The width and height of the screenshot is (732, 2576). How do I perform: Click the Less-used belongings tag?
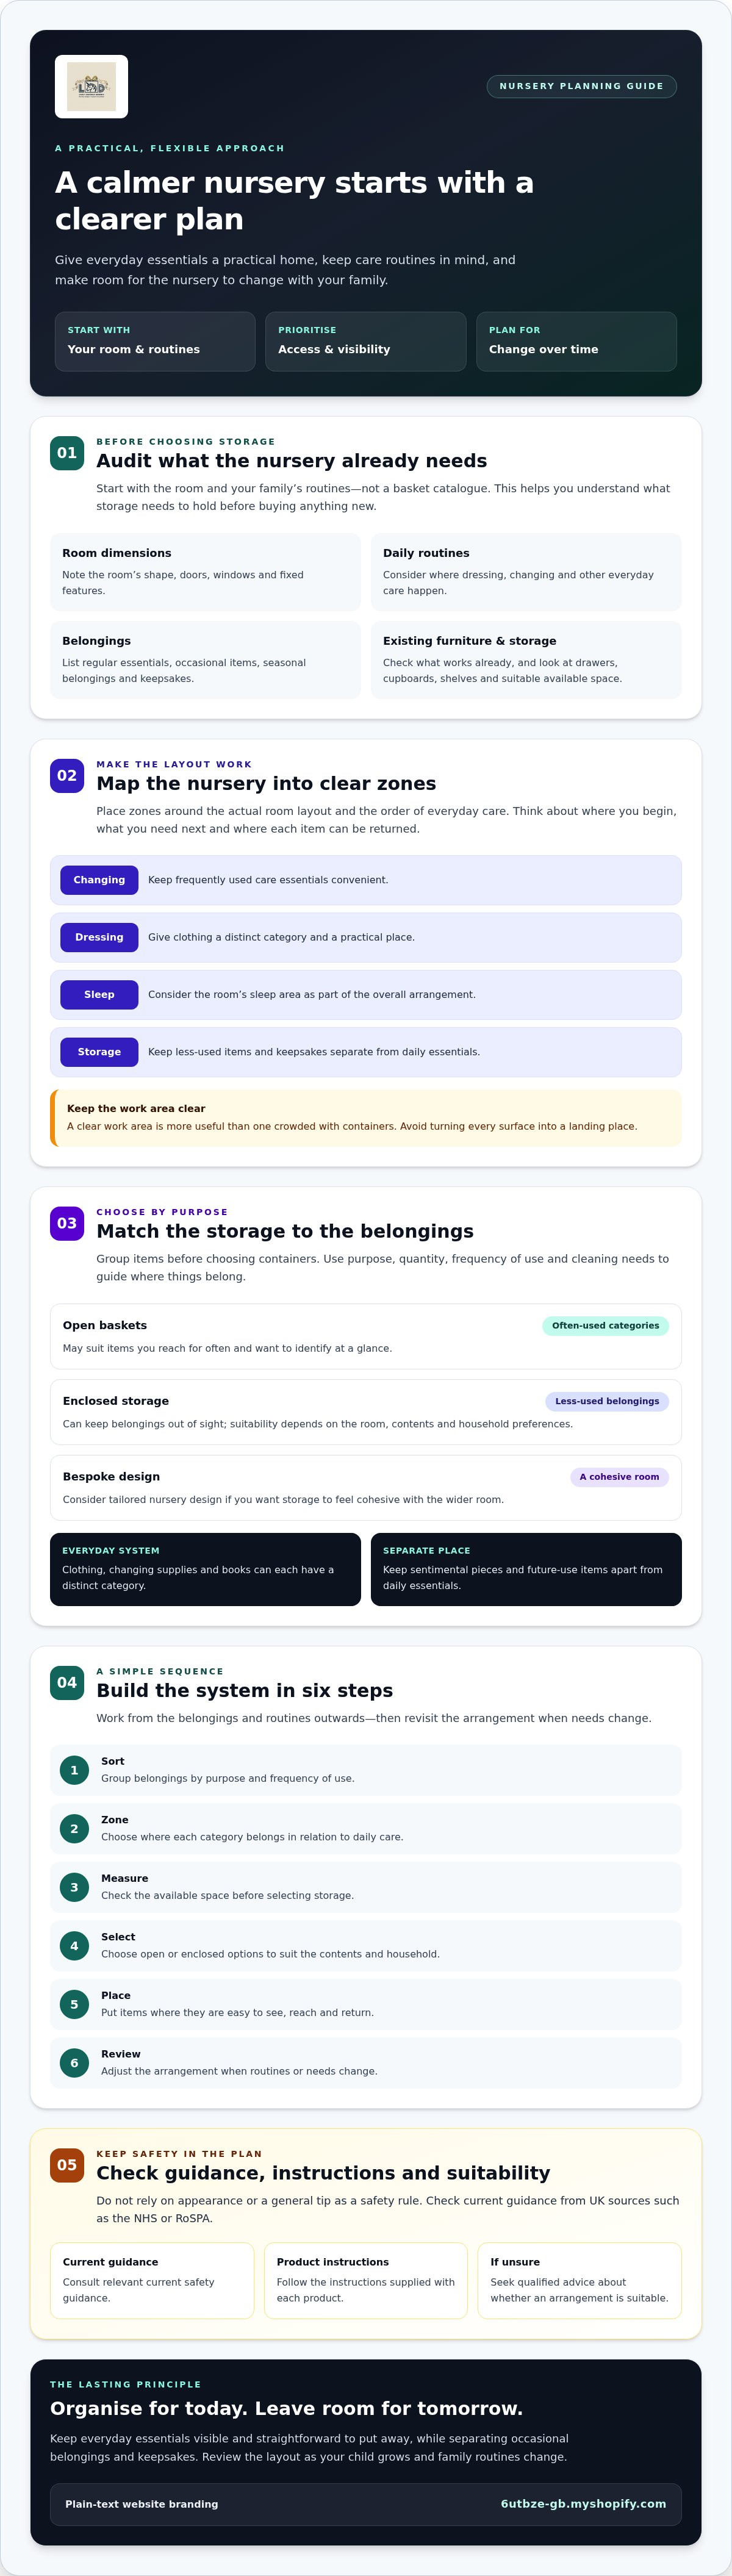pos(607,1401)
